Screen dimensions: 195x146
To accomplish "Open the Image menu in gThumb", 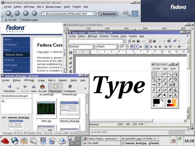I will click(41, 80).
